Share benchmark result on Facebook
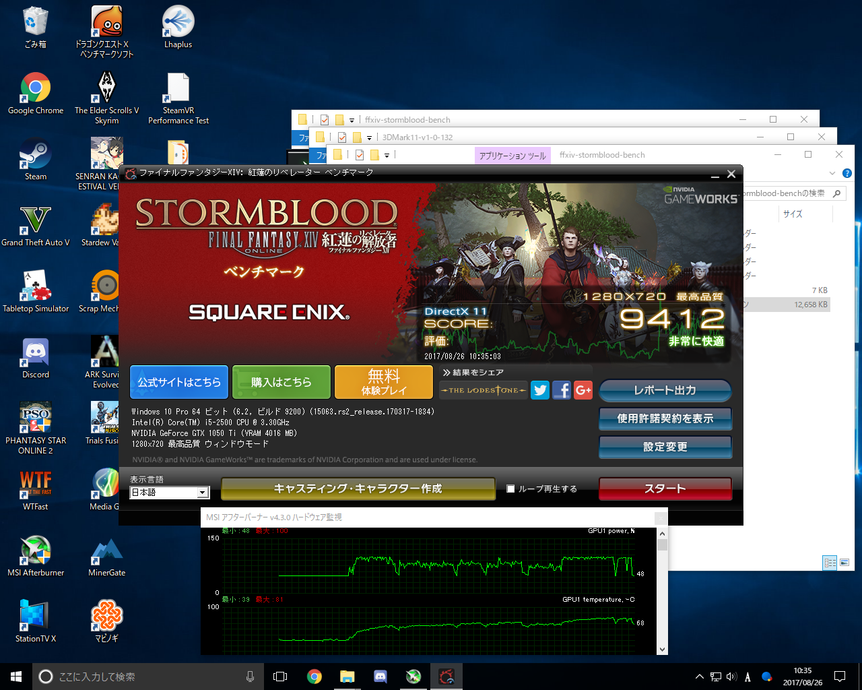This screenshot has width=862, height=690. tap(562, 390)
